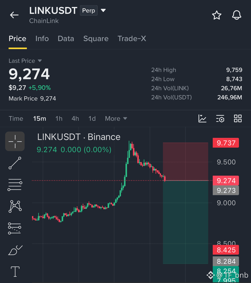251x283 pixels.
Task: Expand the More intervals dropdown
Action: [x=116, y=119]
